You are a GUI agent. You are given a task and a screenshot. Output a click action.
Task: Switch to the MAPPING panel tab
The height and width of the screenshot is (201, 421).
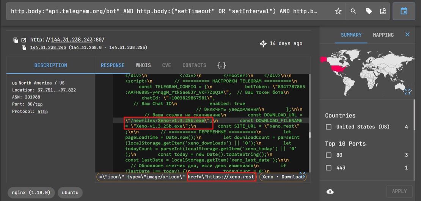point(383,35)
